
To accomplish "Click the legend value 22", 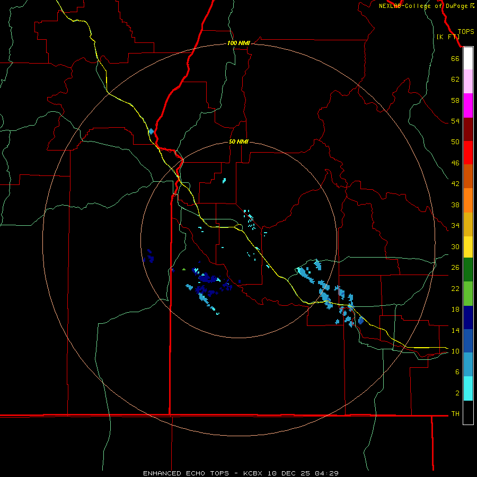I will pos(455,289).
